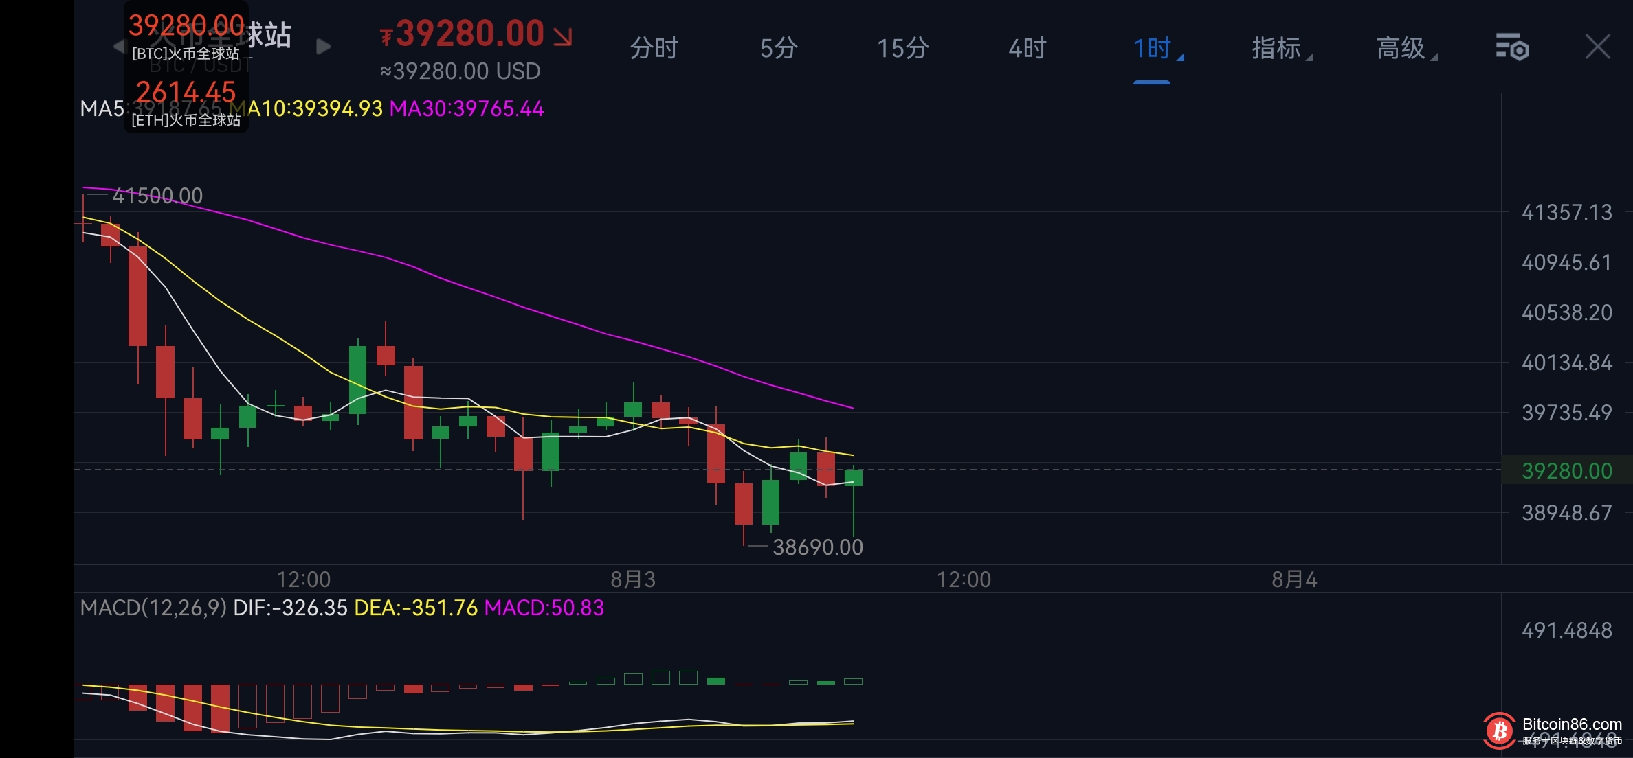Click the red downward price trend arrow

[x=563, y=36]
